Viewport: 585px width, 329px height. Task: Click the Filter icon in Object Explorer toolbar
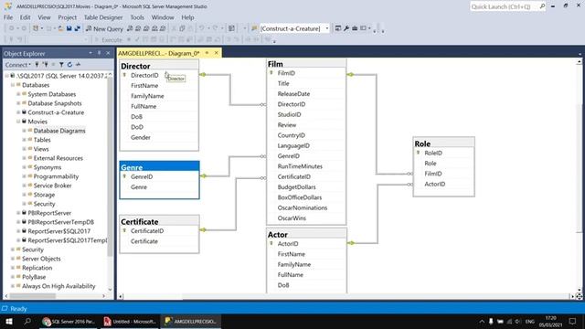coord(61,65)
